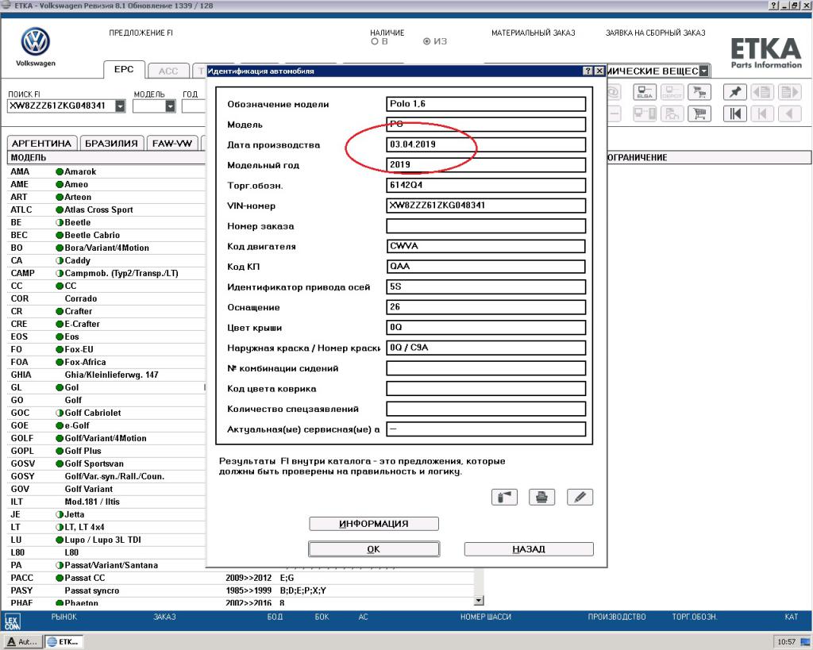Select Crafter in model list
The image size is (813, 650).
click(106, 311)
